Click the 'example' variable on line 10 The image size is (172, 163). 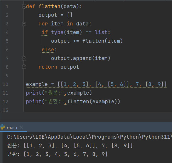[37, 84]
